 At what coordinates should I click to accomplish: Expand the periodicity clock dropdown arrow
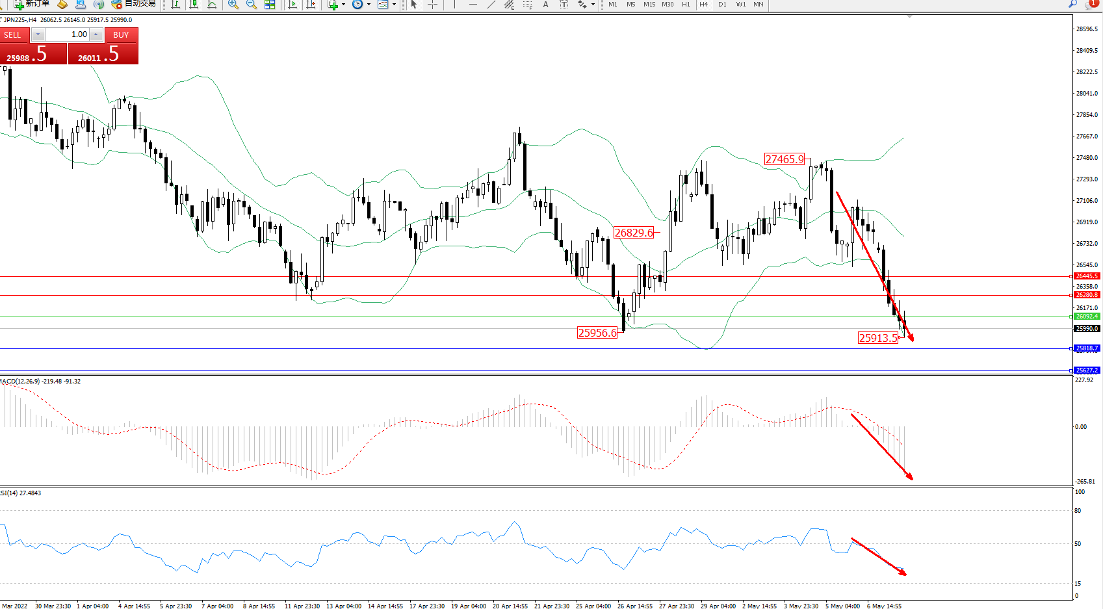[369, 5]
